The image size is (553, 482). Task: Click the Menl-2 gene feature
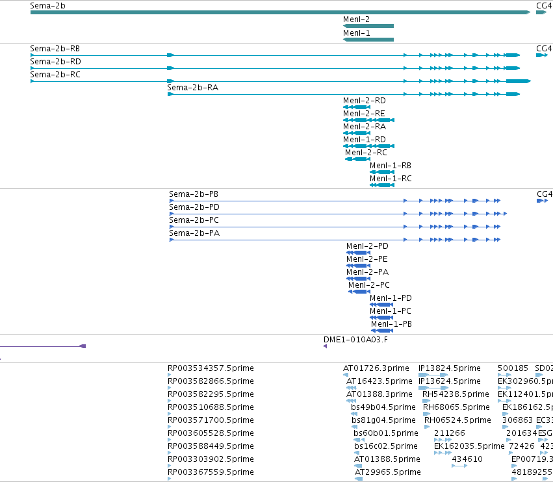pyautogui.click(x=368, y=26)
